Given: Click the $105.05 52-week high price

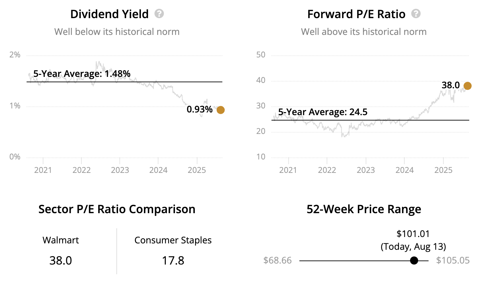Looking at the screenshot, I should pyautogui.click(x=453, y=261).
